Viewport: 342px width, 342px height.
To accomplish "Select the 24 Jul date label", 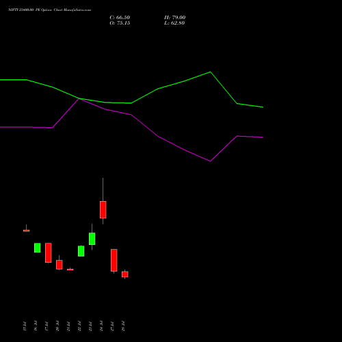I will coord(101,326).
